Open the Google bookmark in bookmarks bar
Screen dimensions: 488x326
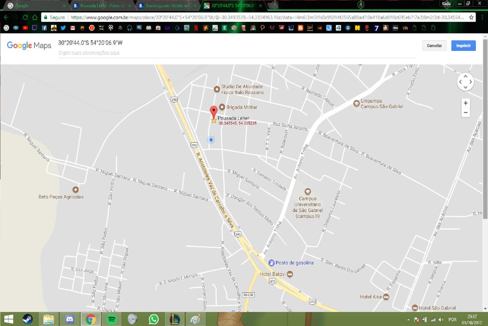6,28
